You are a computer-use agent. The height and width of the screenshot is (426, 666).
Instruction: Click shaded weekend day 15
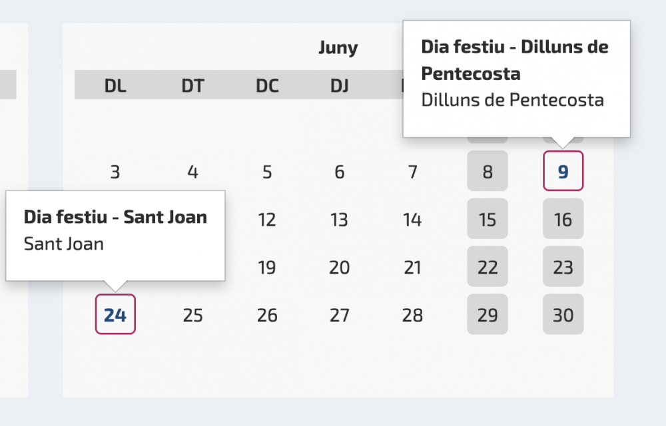coord(488,219)
